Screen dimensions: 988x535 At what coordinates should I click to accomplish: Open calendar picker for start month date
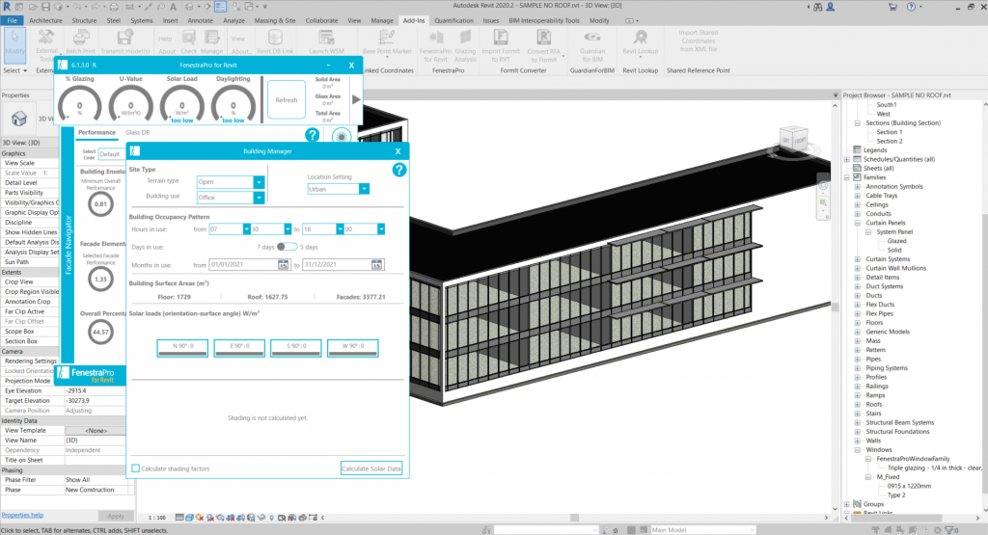coord(284,265)
